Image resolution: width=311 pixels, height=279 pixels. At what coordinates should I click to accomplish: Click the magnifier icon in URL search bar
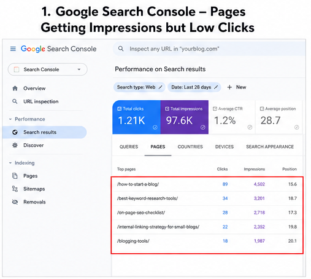click(x=121, y=49)
